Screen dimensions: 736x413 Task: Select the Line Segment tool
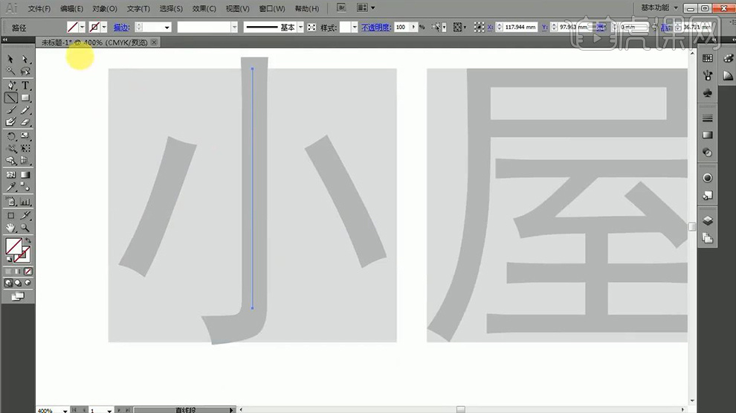11,97
